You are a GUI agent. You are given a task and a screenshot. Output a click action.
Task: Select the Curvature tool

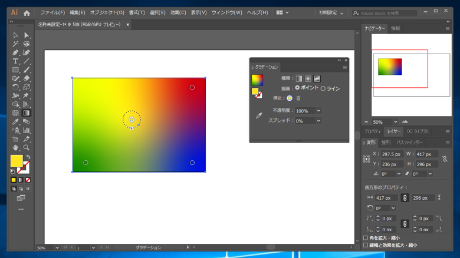27,53
